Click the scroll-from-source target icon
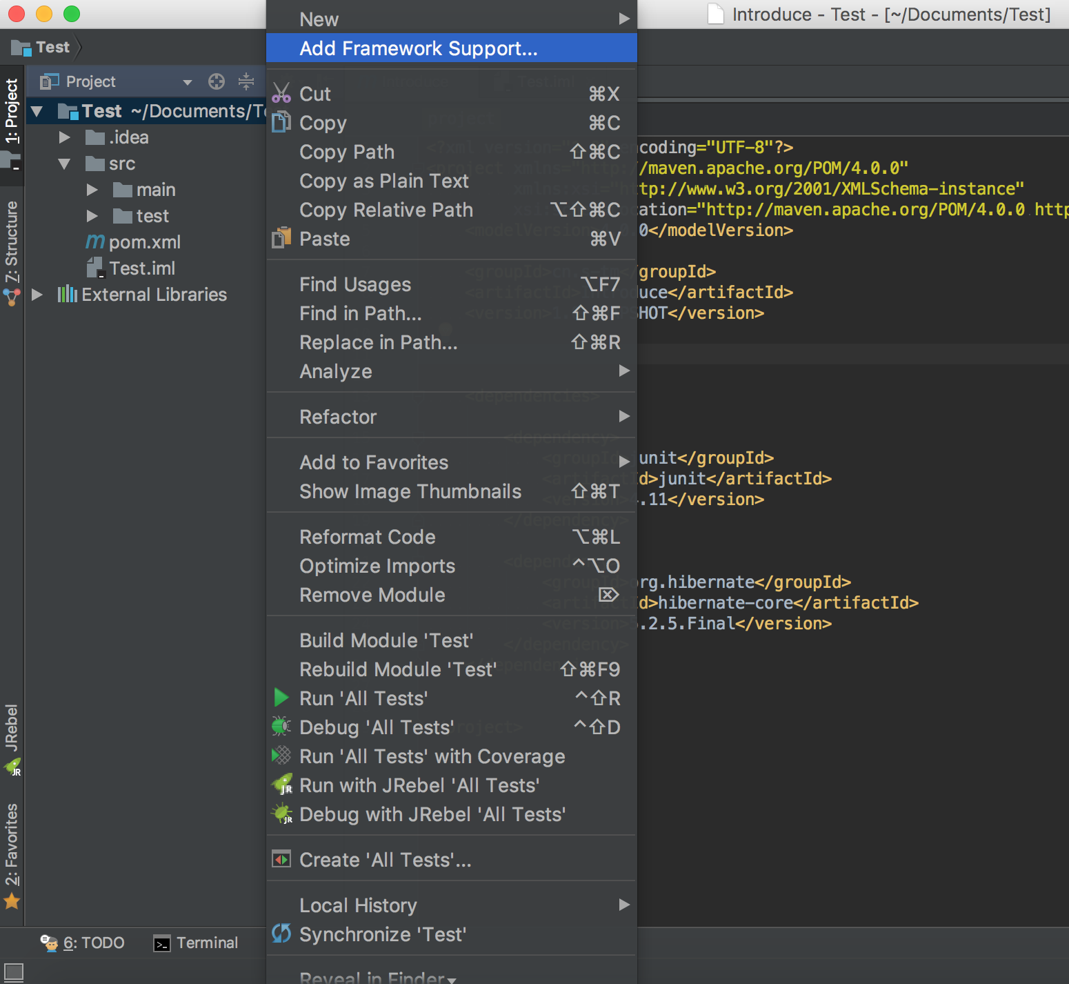The height and width of the screenshot is (984, 1069). (x=217, y=81)
